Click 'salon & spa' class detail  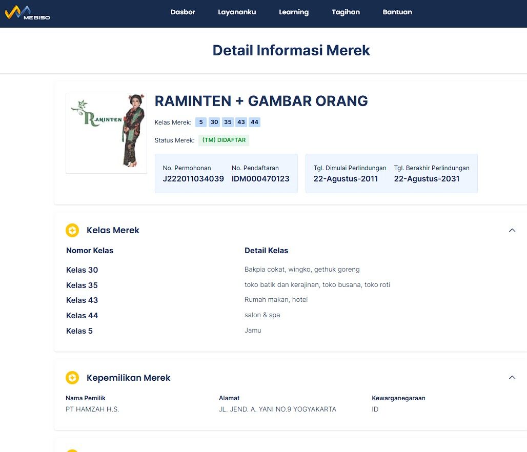(x=262, y=315)
